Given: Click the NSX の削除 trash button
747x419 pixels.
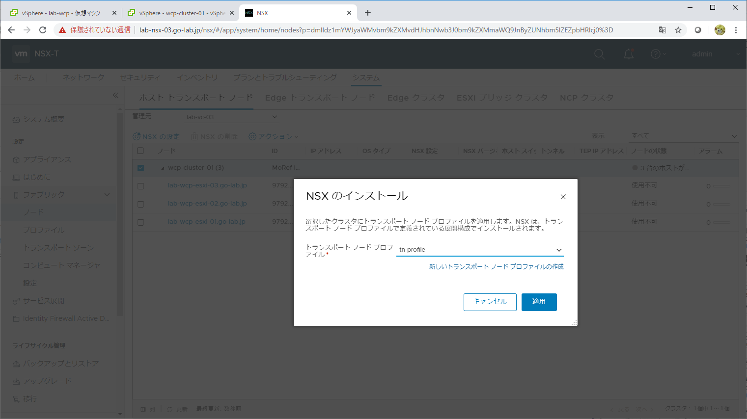Looking at the screenshot, I should (x=214, y=136).
